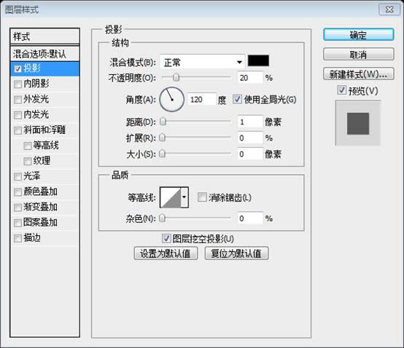The image size is (404, 348).
Task: Click the style preview thumbnail square
Action: coord(358,123)
